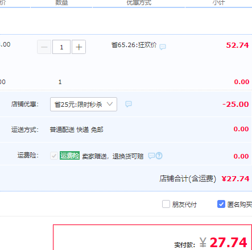
Task: Click the 朋友代付 label text
Action: pyautogui.click(x=184, y=205)
